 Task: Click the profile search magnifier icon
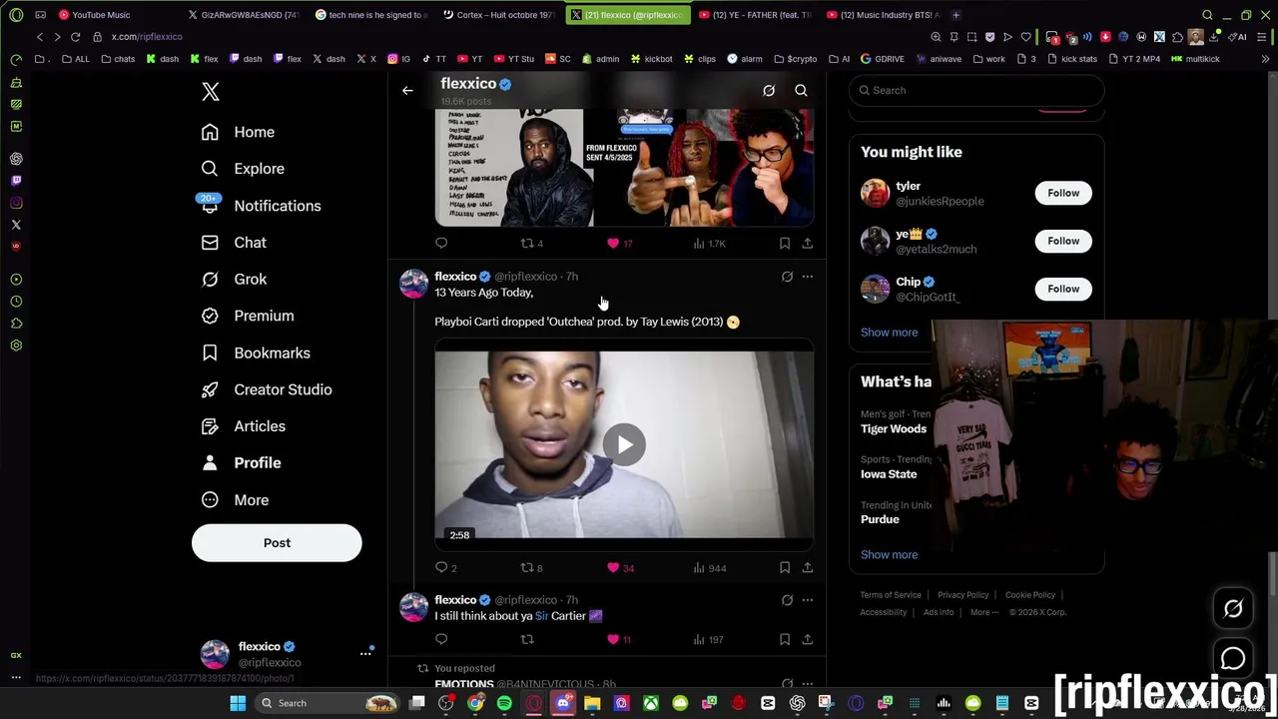point(801,91)
